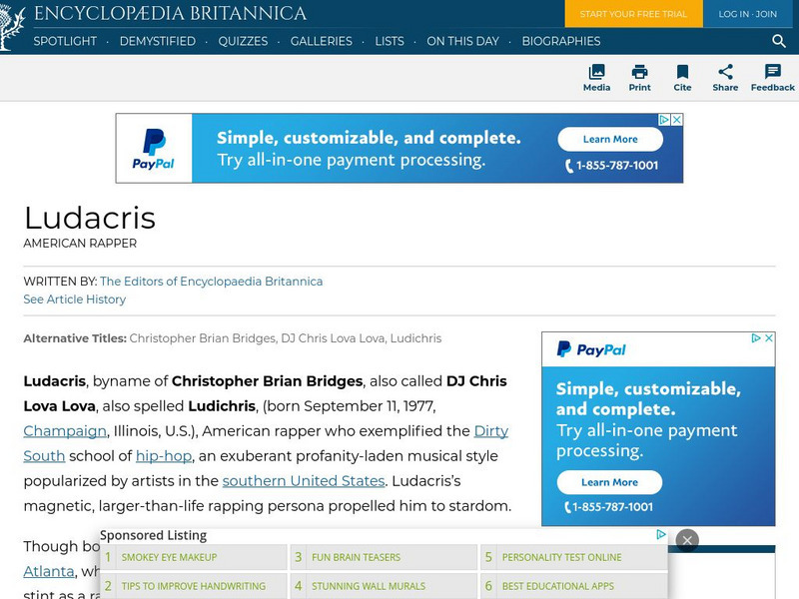Image resolution: width=799 pixels, height=599 pixels.
Task: Follow the Dirty South link
Action: click(x=491, y=431)
